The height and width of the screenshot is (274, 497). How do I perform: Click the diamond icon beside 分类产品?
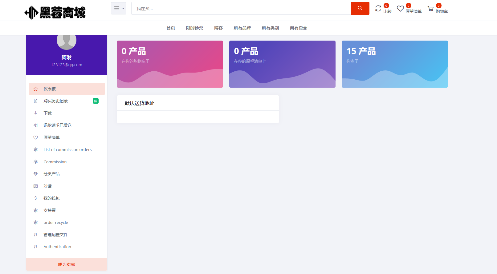click(36, 174)
